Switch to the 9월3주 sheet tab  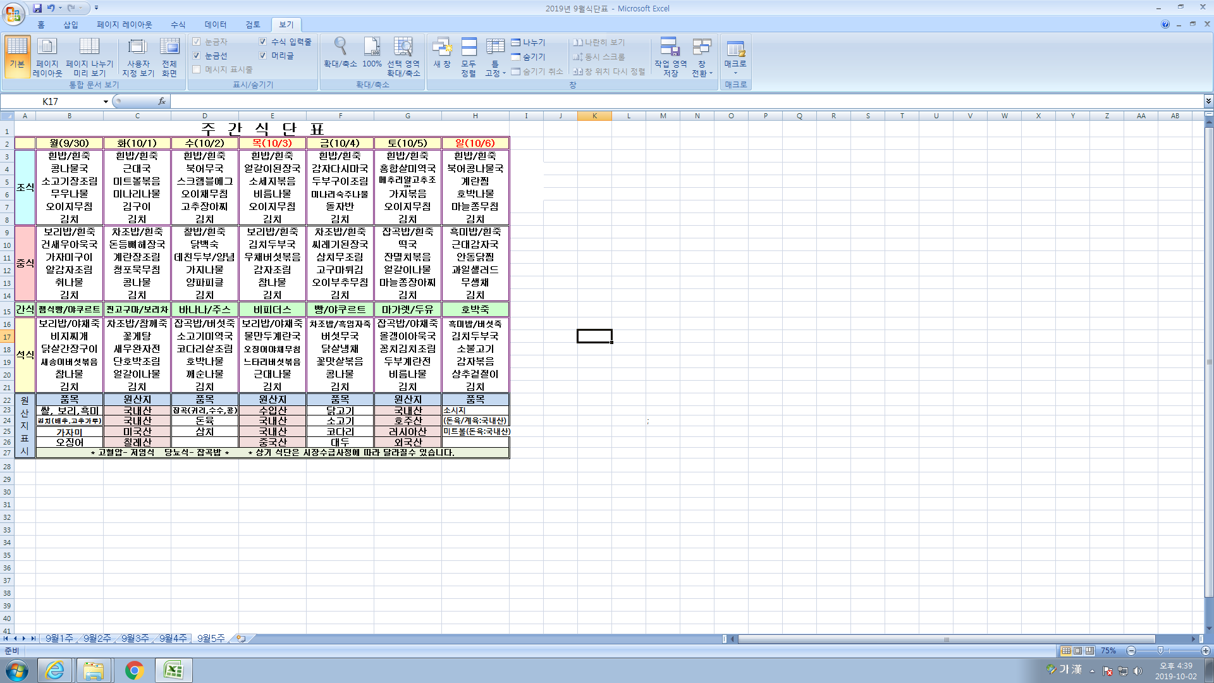pos(135,639)
